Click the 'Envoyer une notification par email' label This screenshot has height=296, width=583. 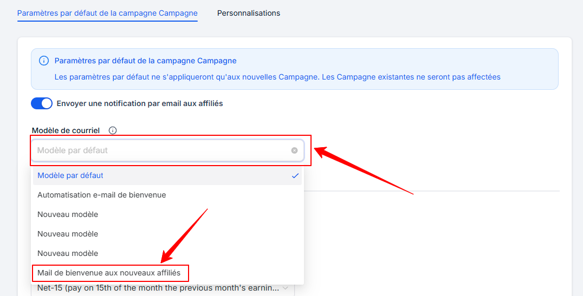coord(140,103)
